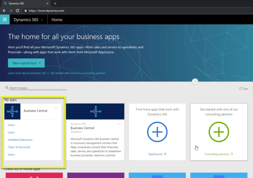Select the Dynamics 365 browser tab
Image resolution: width=253 pixels, height=178 pixels.
click(x=26, y=3)
